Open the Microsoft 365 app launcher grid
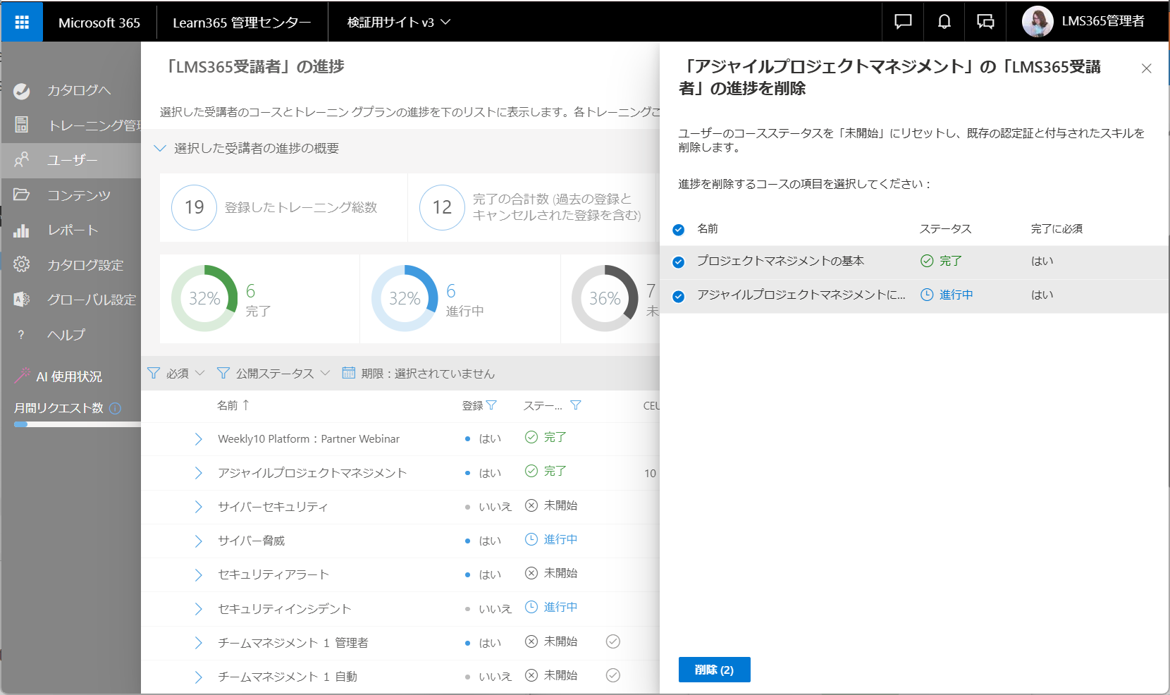 pos(22,22)
